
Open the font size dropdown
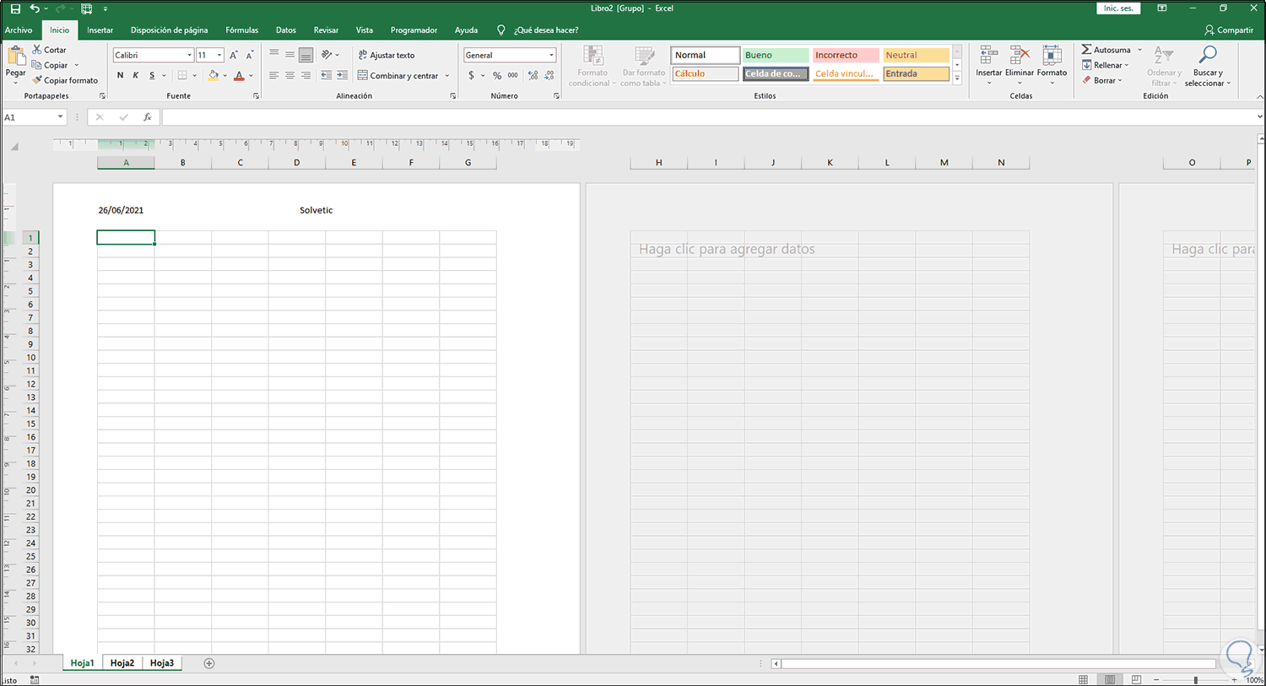[x=219, y=55]
